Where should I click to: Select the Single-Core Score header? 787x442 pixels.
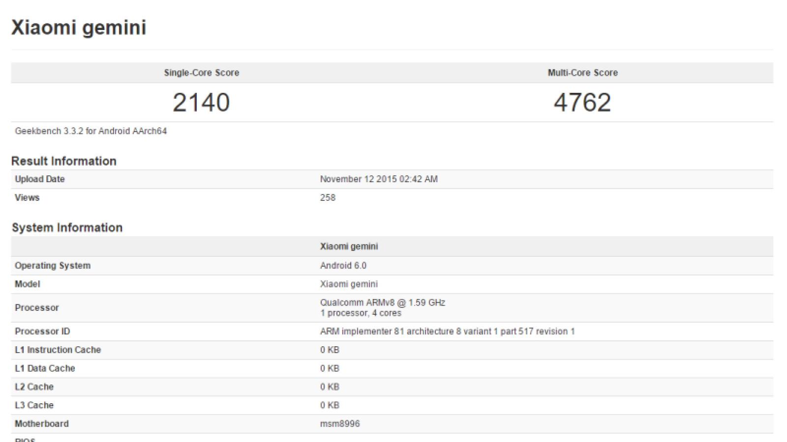202,73
